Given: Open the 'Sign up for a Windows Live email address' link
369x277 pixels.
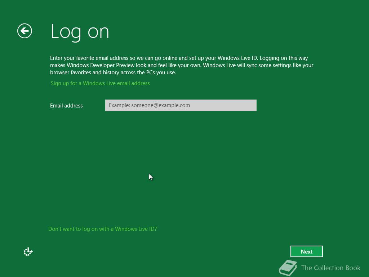Looking at the screenshot, I should coord(100,83).
